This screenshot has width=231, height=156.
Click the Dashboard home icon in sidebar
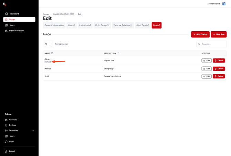tap(6, 14)
